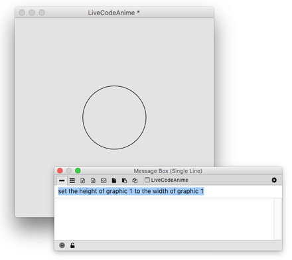Switch to Multiple Lines mode icon
Screen dimensions: 292x260
(x=72, y=180)
